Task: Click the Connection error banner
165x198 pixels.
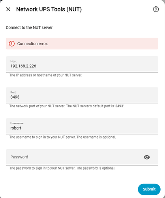Action: 82,44
